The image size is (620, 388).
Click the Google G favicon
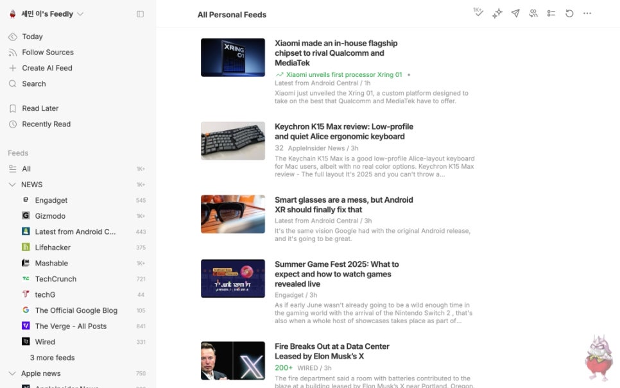click(x=26, y=310)
